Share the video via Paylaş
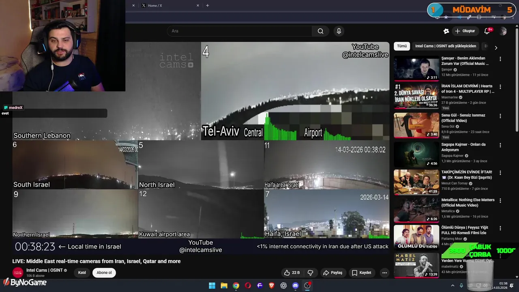 (x=332, y=273)
